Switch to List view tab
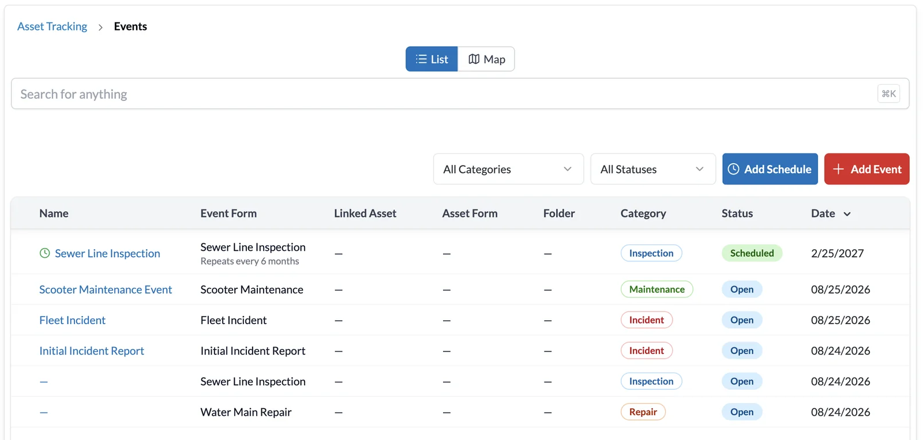Screen dimensions: 923x440 (432, 59)
